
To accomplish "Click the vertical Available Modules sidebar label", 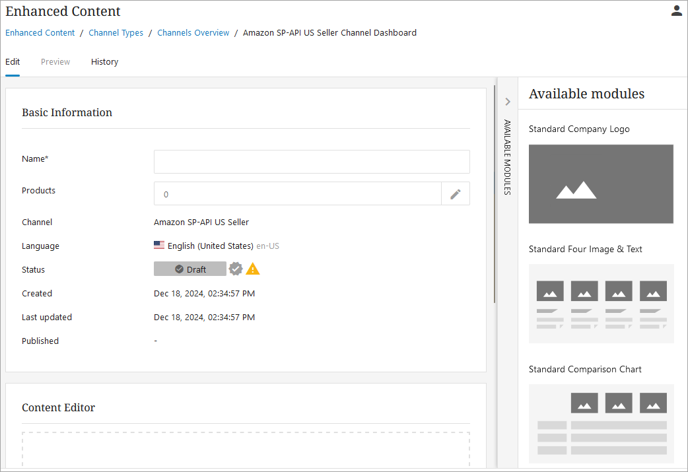I will pos(507,157).
